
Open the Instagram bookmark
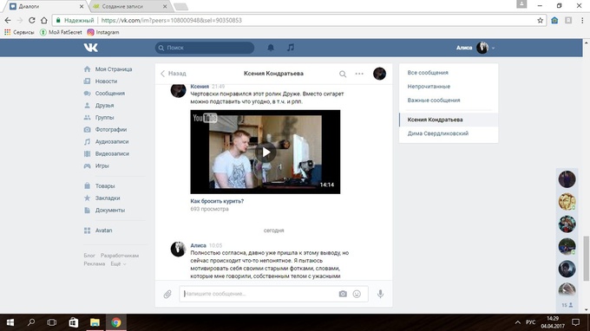point(103,32)
